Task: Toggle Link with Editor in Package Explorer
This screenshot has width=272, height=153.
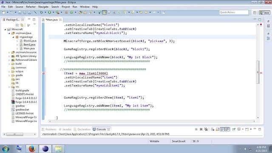Action: [22, 25]
